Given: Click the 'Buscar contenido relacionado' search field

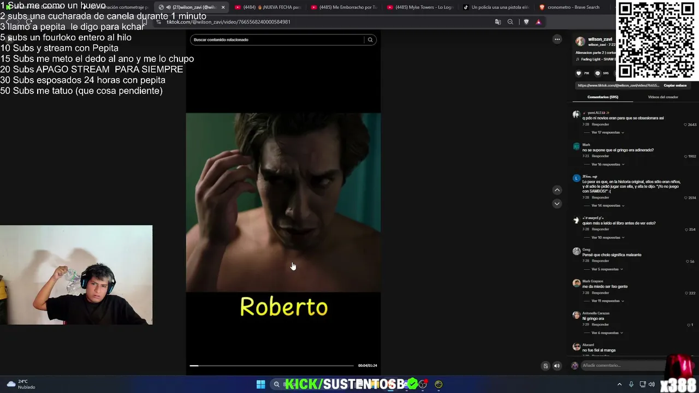Looking at the screenshot, I should 277,40.
